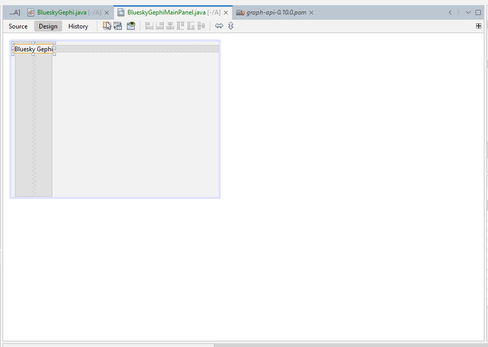Toggle horizontal resizability arrow icon
The image size is (488, 347).
pyautogui.click(x=219, y=26)
